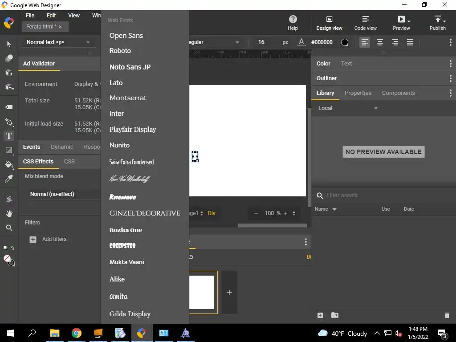
Task: Click the Filter assets search field
Action: (384, 195)
